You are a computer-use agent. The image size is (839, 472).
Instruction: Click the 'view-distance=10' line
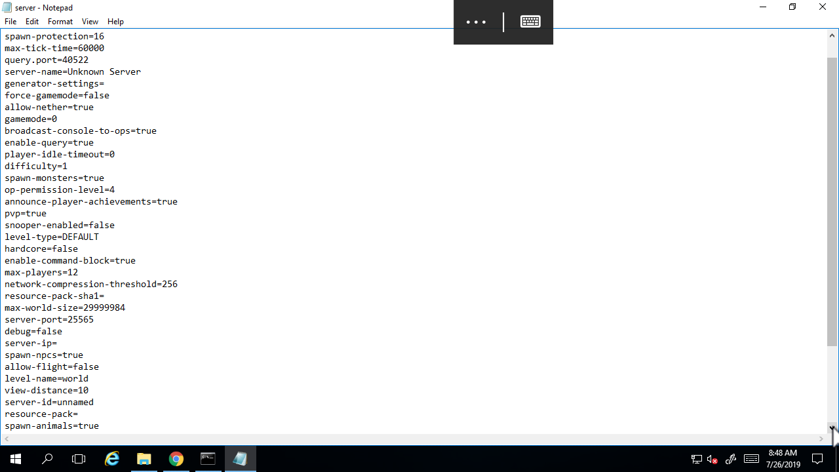(x=47, y=390)
